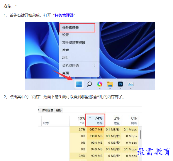Click the 6.7% CPU cell
173x161 pixels.
[x=78, y=129]
